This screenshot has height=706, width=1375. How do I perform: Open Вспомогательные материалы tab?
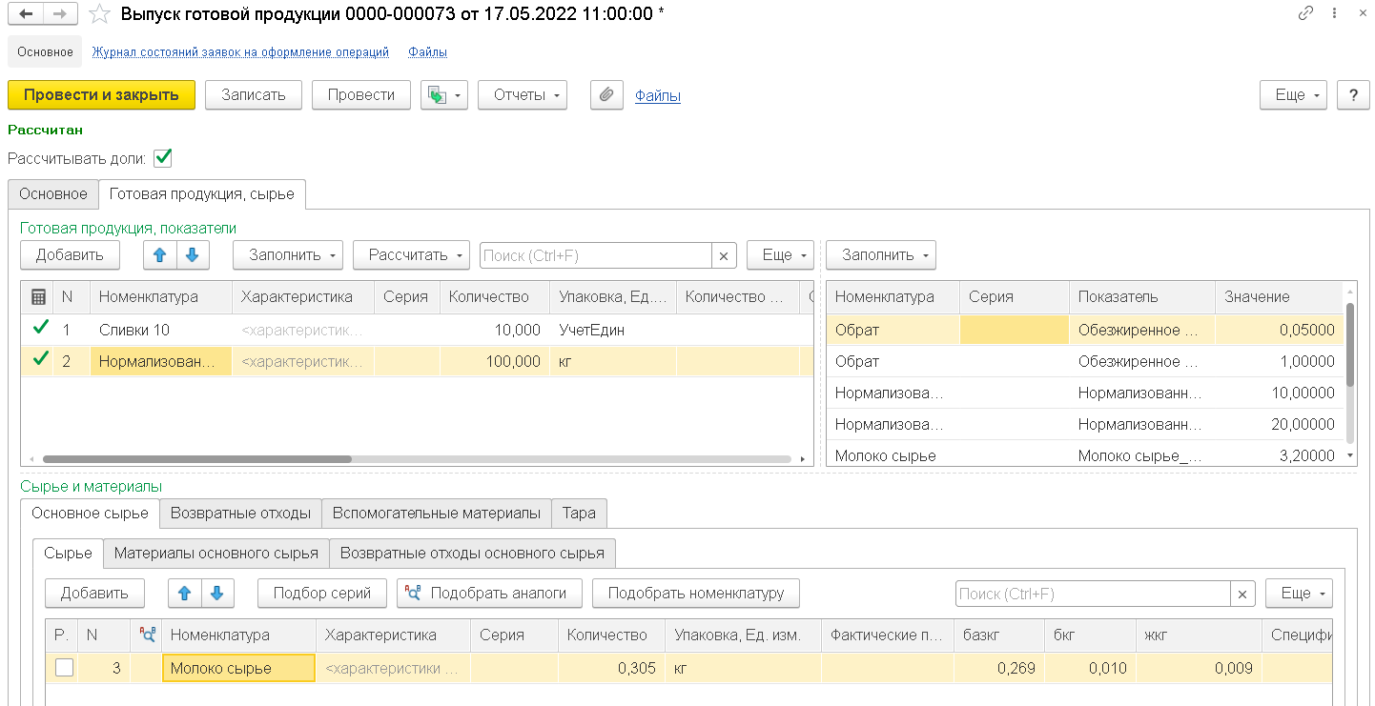coord(437,513)
